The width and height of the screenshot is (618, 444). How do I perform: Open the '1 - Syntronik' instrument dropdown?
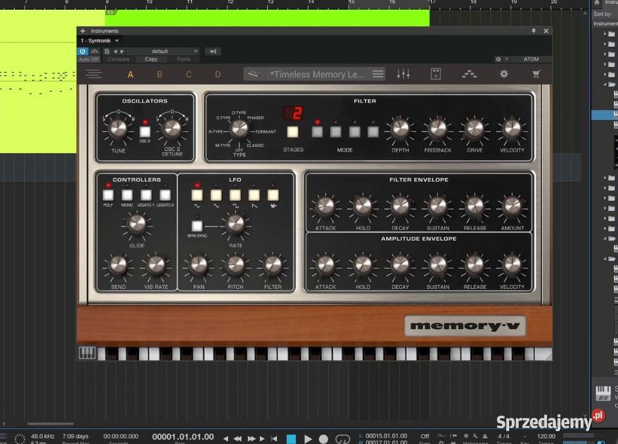100,40
